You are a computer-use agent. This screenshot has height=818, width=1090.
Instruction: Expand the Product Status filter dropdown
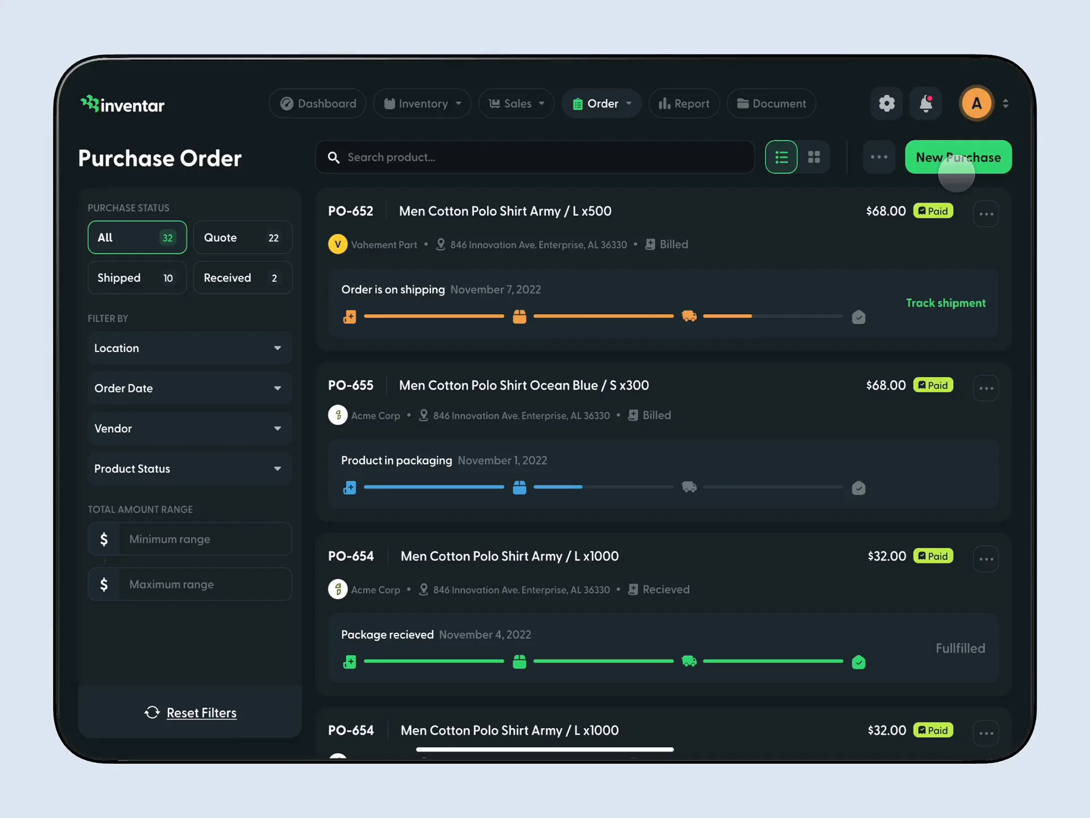pyautogui.click(x=190, y=469)
